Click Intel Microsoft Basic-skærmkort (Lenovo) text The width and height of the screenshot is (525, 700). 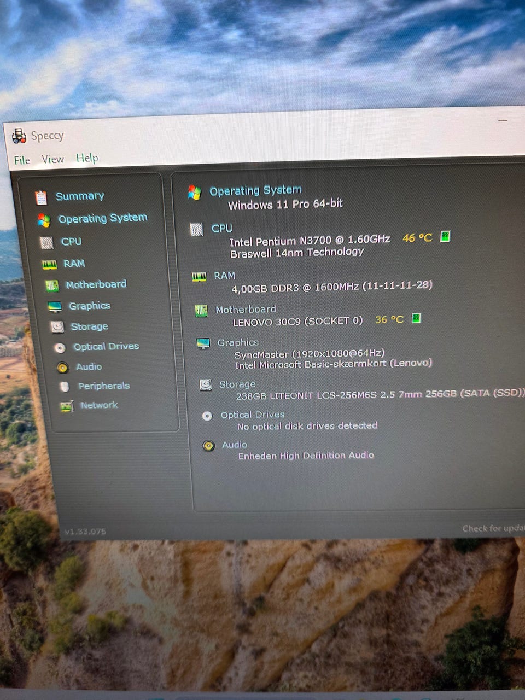point(334,364)
